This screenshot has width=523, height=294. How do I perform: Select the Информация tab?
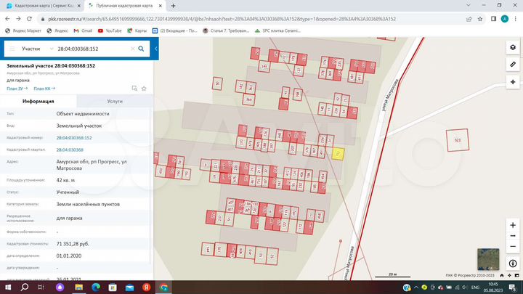[x=38, y=102]
